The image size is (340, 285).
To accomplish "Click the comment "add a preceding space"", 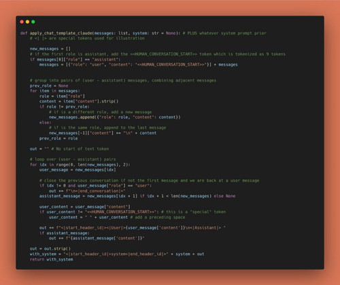I will [x=158, y=217].
